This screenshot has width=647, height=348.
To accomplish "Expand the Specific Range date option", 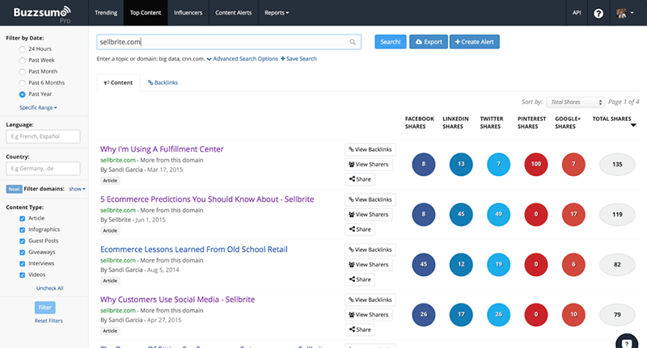I will tap(38, 107).
